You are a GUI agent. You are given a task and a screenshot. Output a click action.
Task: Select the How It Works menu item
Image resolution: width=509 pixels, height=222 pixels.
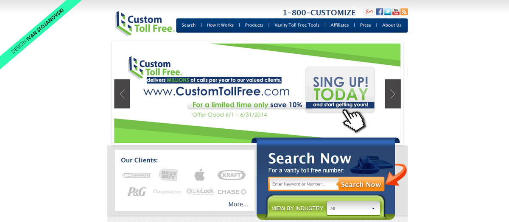220,25
